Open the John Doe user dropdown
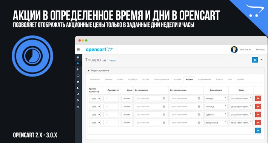The width and height of the screenshot is (268, 143). click(x=245, y=49)
